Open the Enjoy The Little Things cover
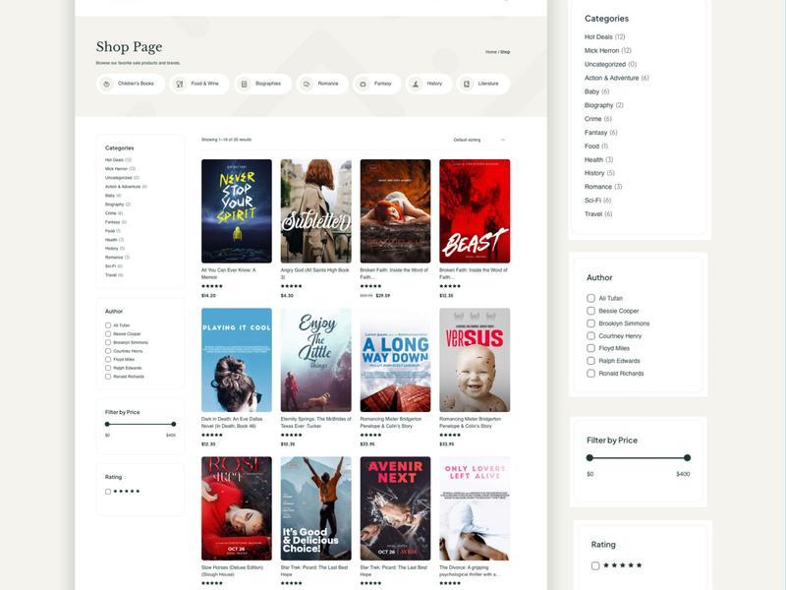The height and width of the screenshot is (590, 786). click(315, 360)
